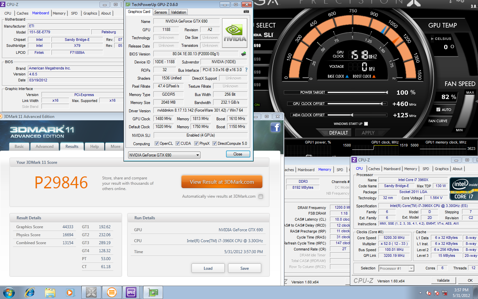The image size is (478, 299).
Task: Click the orange round taskbar icon
Action: click(x=112, y=293)
